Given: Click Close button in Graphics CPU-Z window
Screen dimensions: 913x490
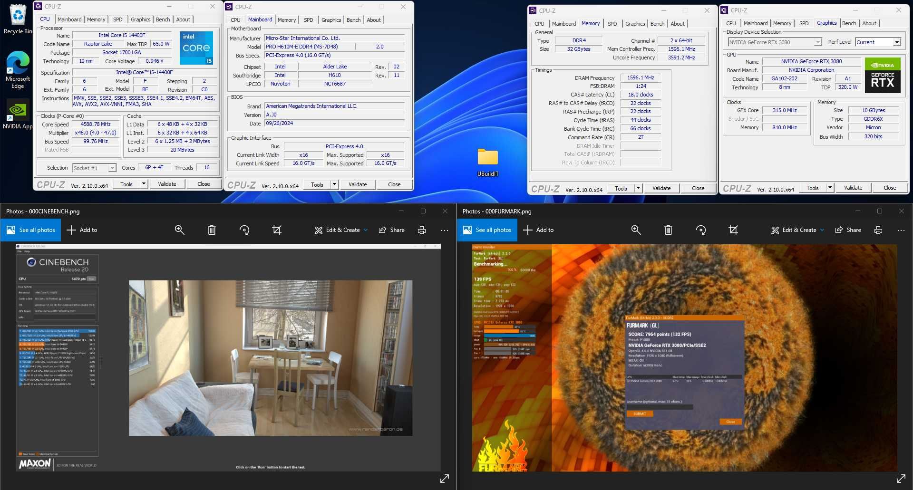Looking at the screenshot, I should (890, 188).
